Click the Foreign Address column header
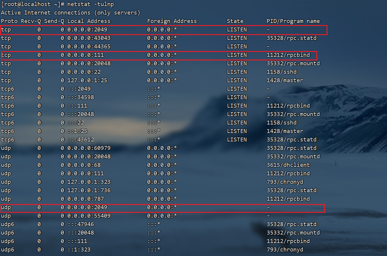The image size is (387, 256). [172, 21]
